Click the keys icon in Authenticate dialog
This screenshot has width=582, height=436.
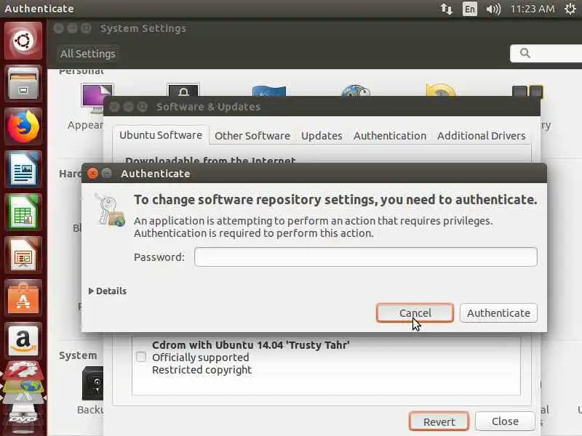click(x=110, y=210)
